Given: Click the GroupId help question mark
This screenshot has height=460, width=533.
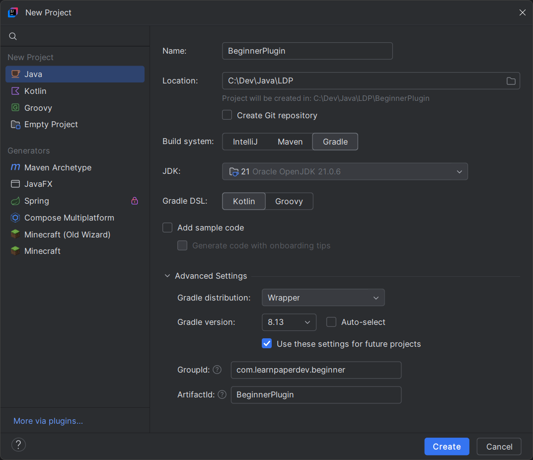Looking at the screenshot, I should [x=217, y=370].
